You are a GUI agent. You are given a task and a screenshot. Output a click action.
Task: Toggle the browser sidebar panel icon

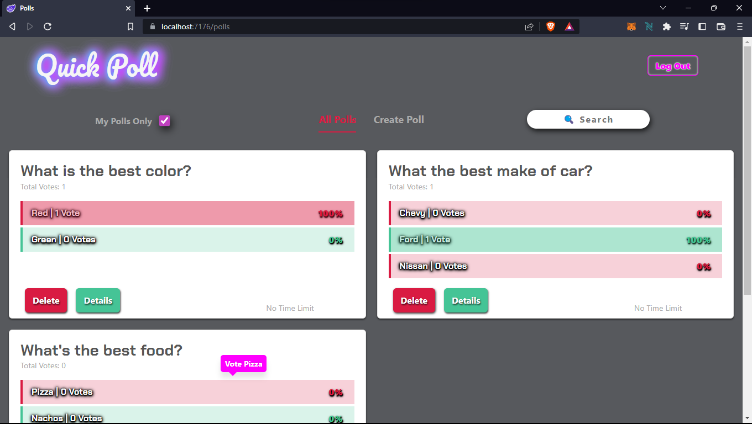(702, 26)
